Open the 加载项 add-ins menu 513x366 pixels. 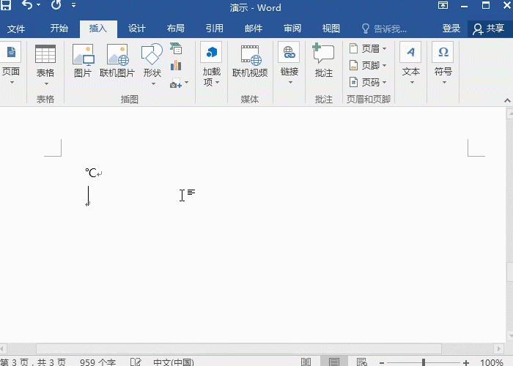click(211, 64)
